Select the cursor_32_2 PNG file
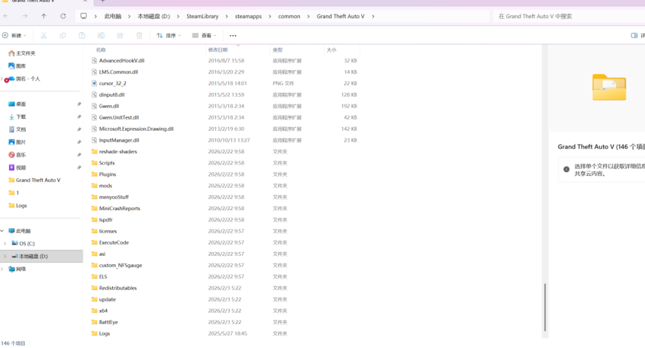Image resolution: width=645 pixels, height=348 pixels. pyautogui.click(x=113, y=83)
